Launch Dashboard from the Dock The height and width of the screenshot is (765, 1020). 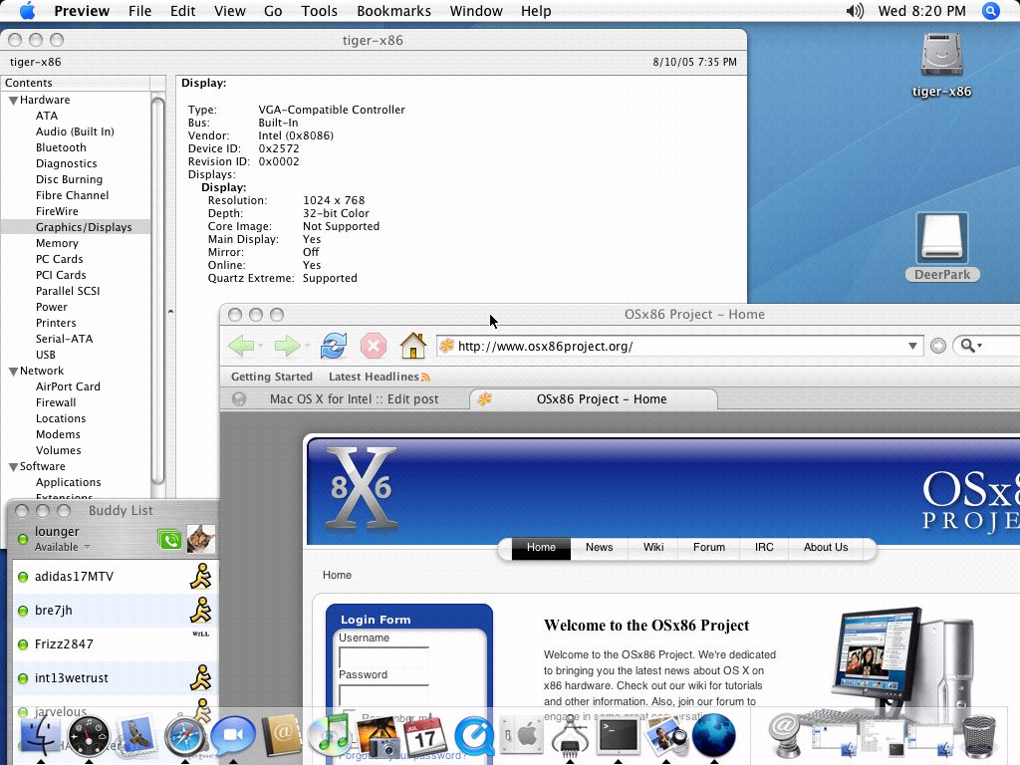[x=89, y=736]
